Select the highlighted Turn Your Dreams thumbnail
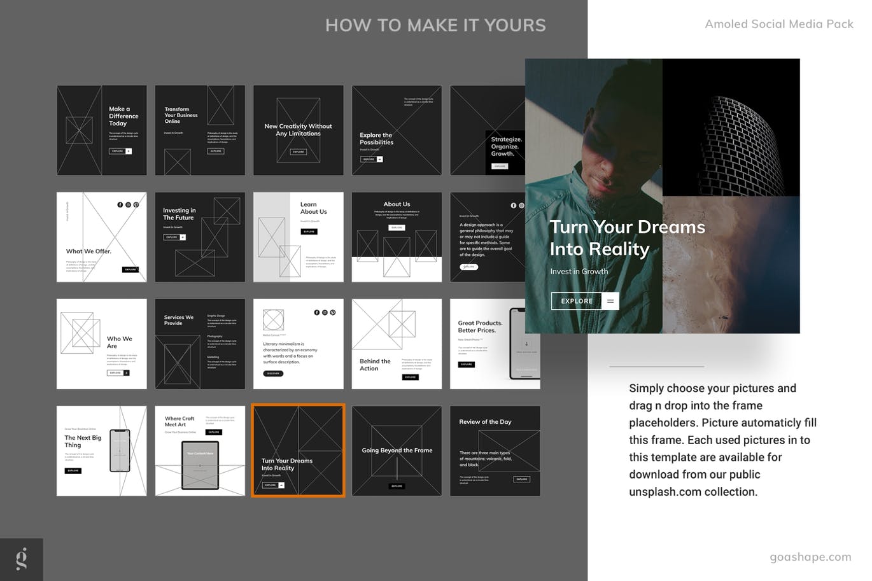 pyautogui.click(x=298, y=451)
